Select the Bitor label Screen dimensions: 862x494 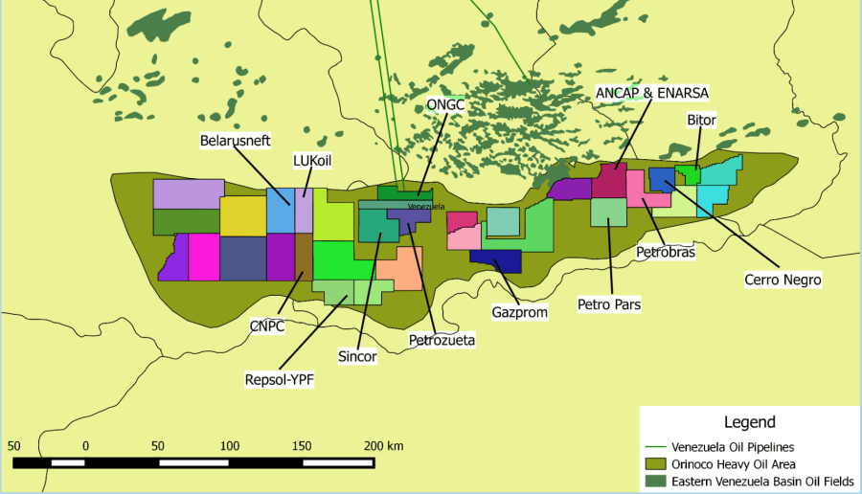click(x=701, y=120)
